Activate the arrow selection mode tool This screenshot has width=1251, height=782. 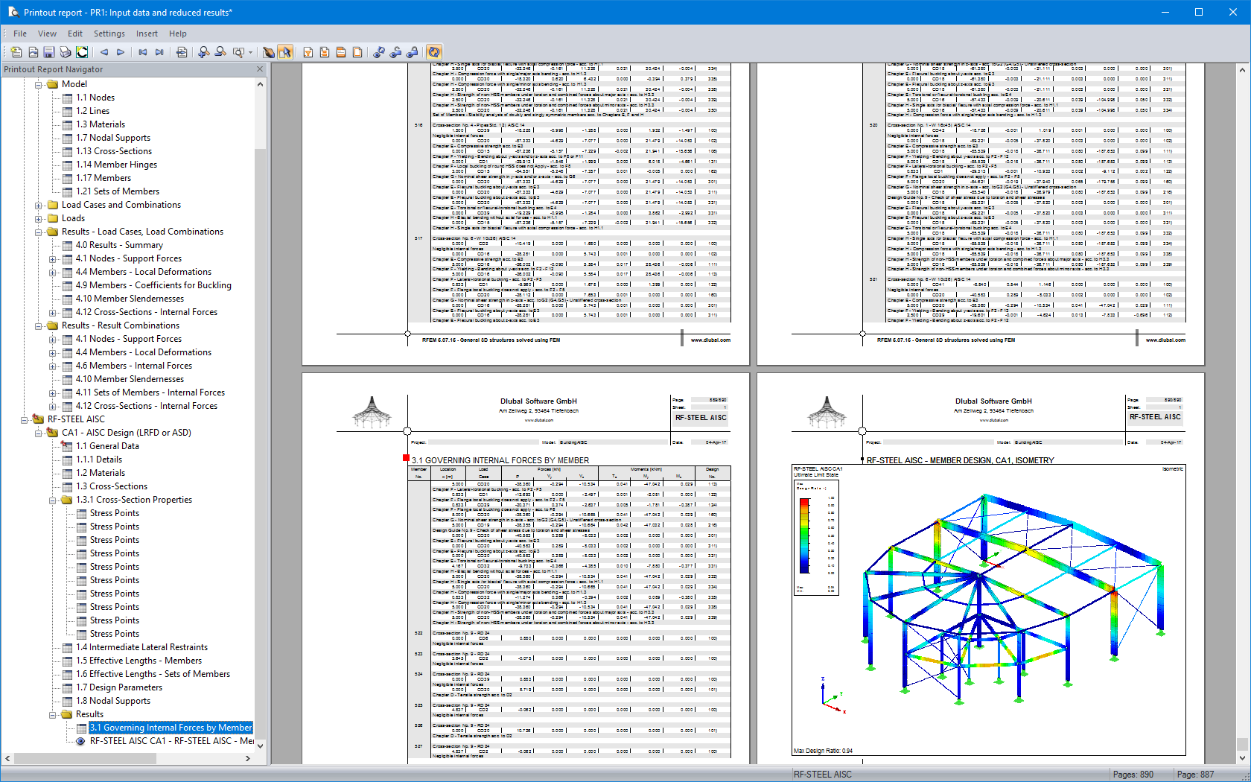[x=285, y=52]
